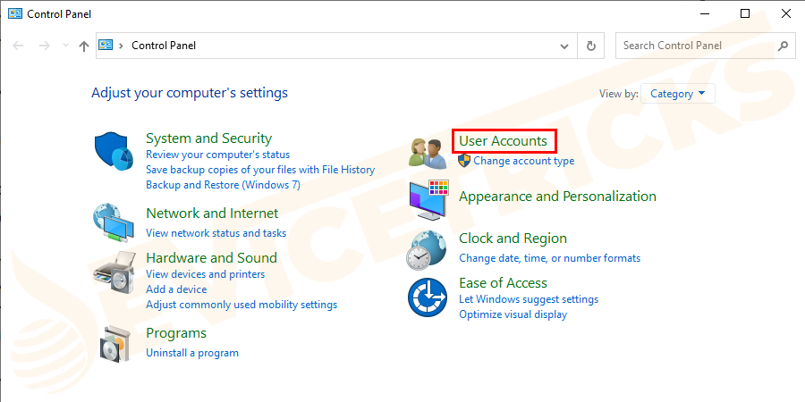Expand the address bar history dropdown

(x=564, y=46)
